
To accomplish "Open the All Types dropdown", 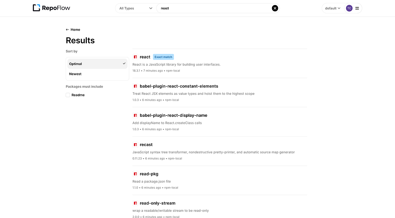I will click(136, 8).
